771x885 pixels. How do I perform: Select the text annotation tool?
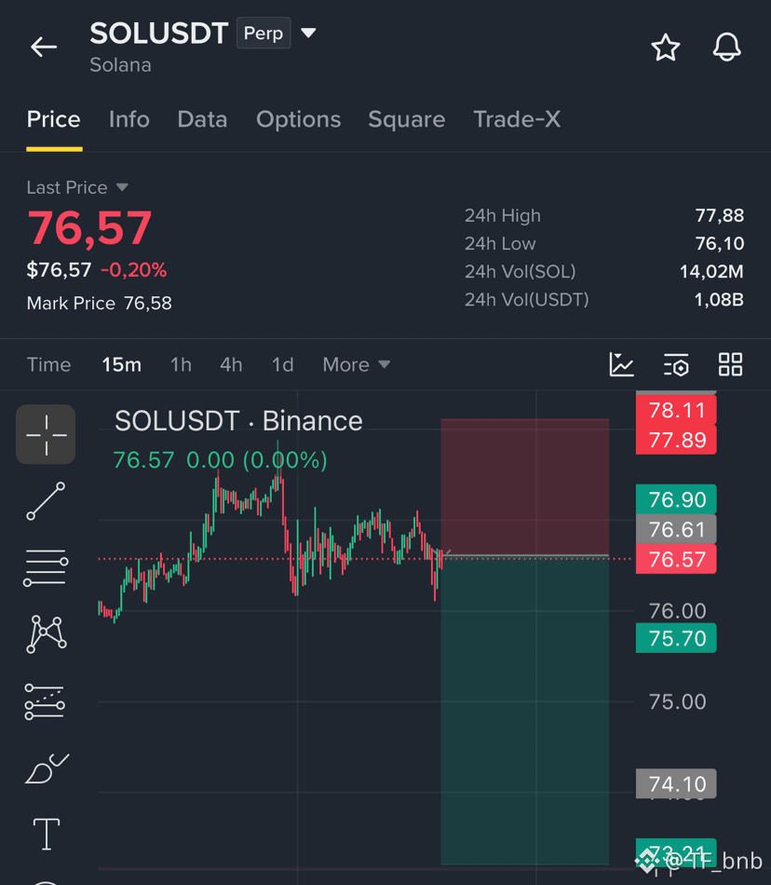pos(47,834)
